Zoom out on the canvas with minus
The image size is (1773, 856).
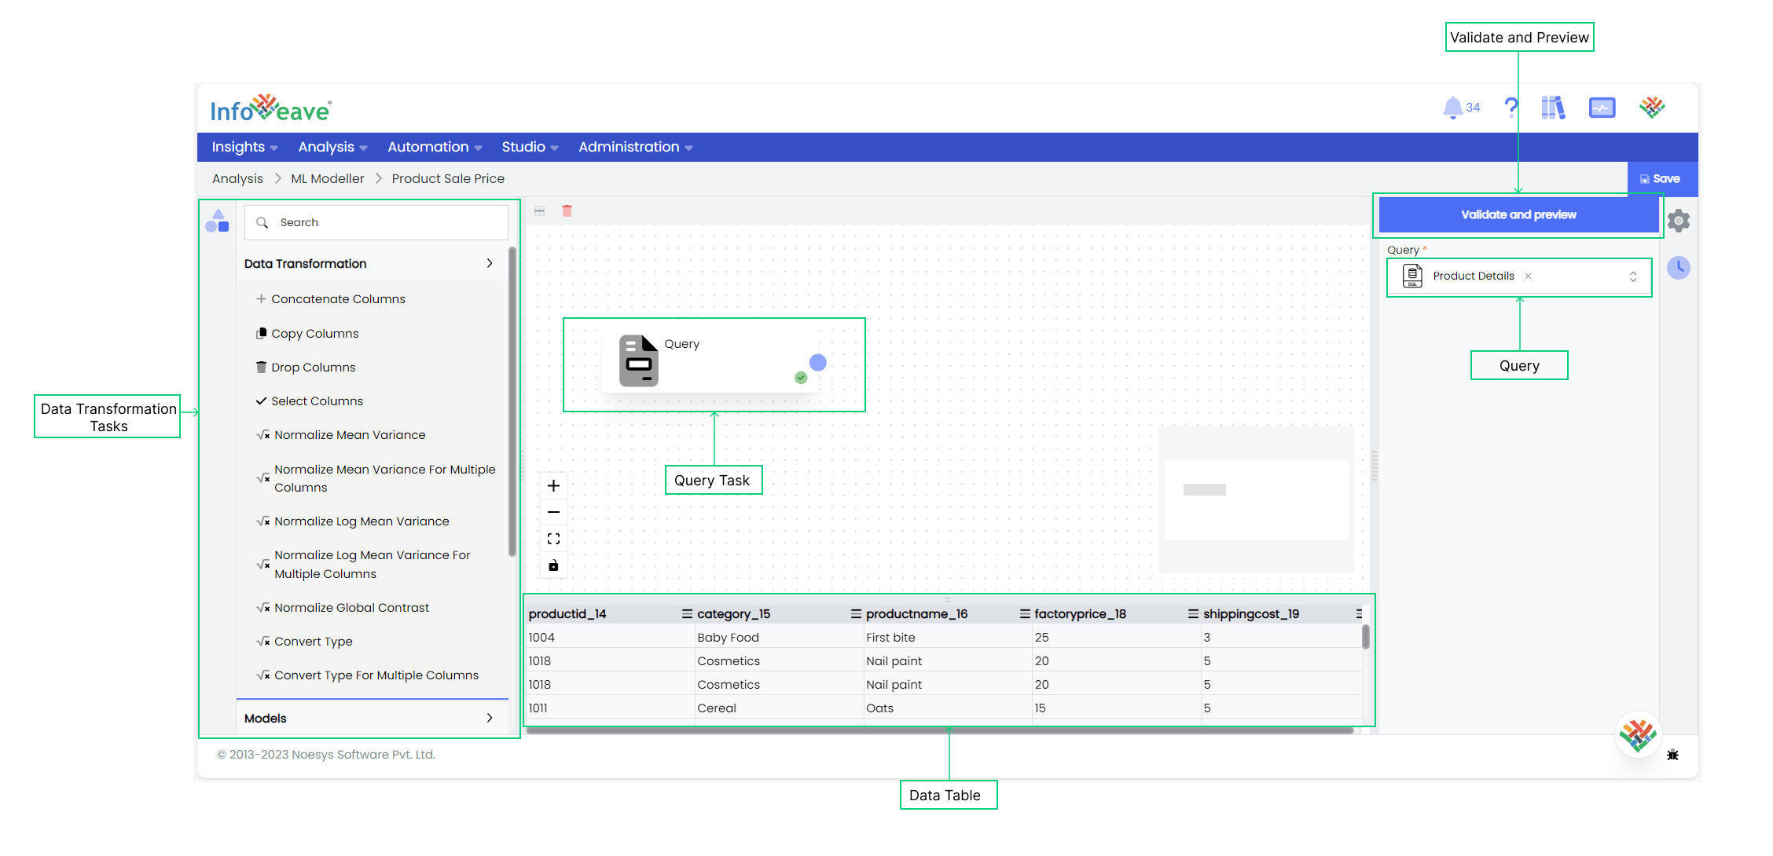coord(553,512)
